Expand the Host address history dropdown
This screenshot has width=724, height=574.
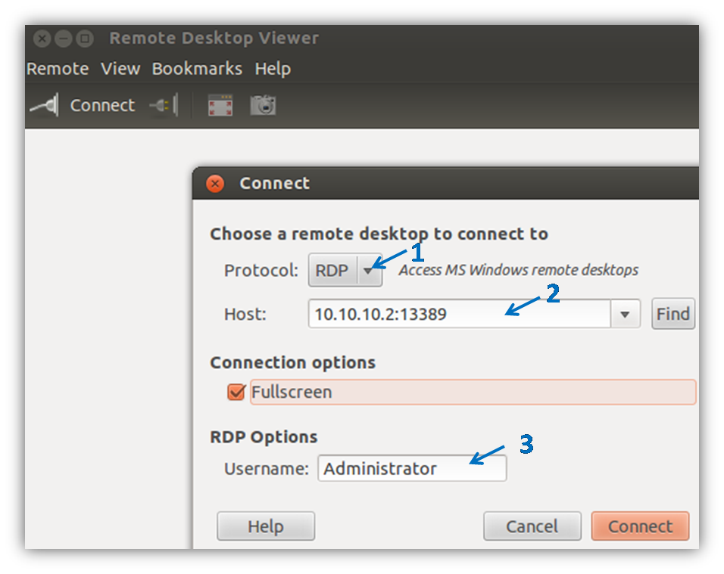pos(626,315)
